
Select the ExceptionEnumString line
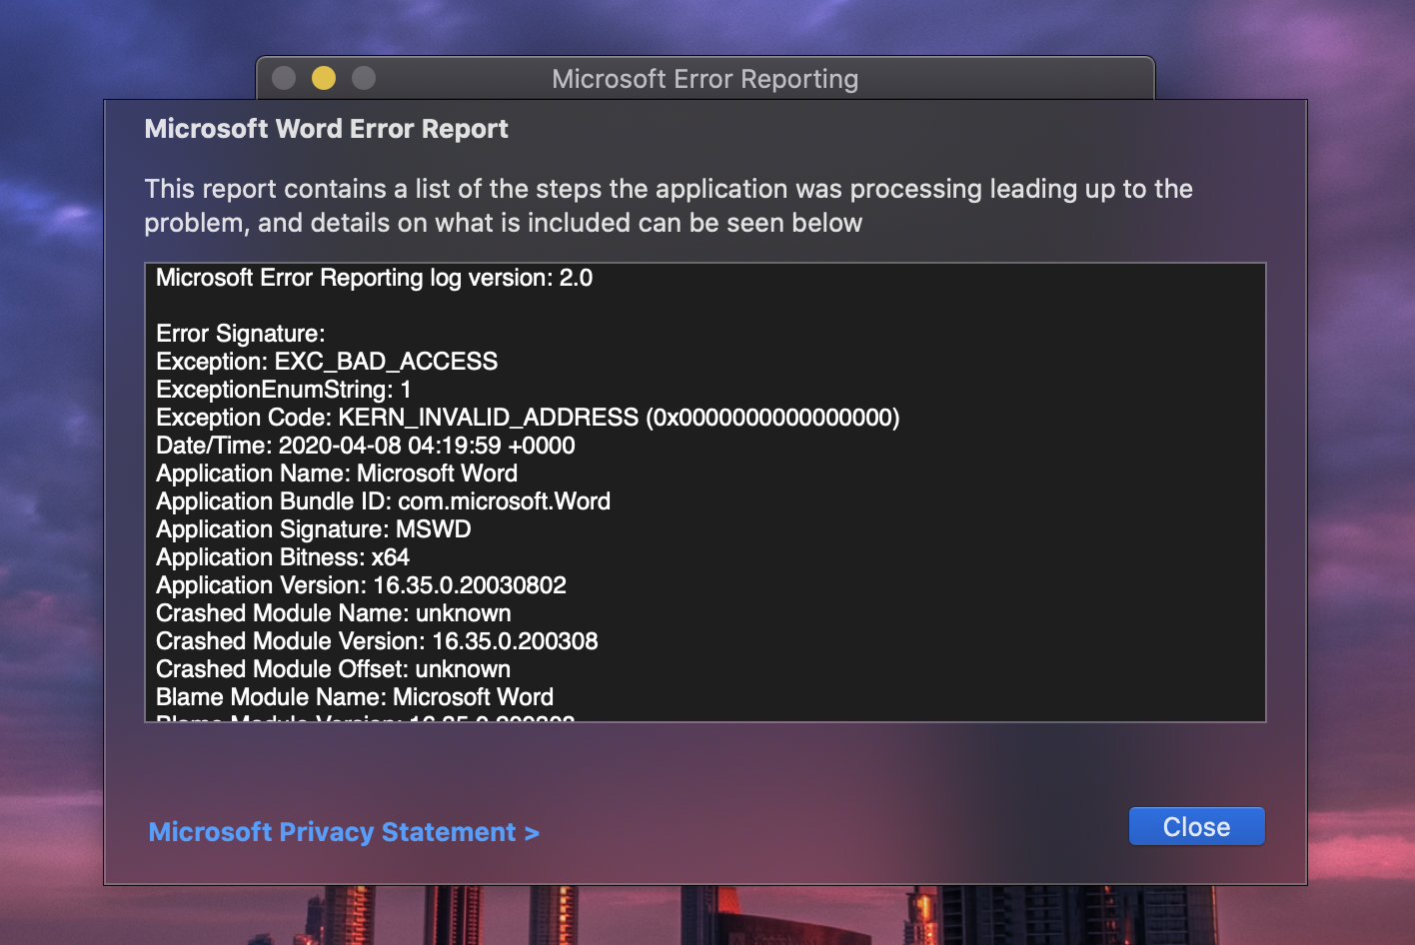point(284,390)
